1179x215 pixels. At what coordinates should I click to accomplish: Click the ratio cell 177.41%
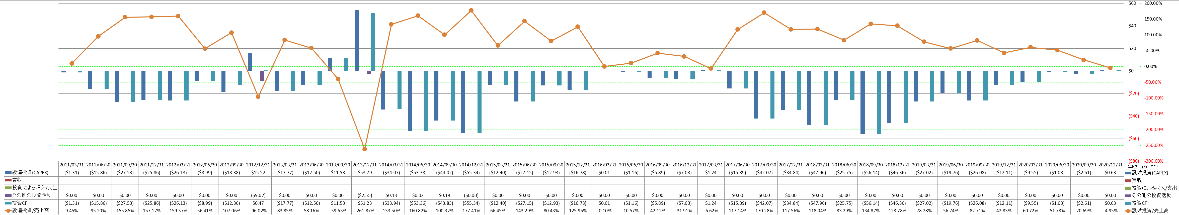[471, 211]
